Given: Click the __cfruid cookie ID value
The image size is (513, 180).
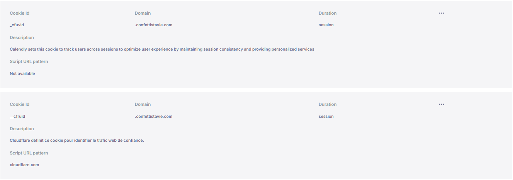Looking at the screenshot, I should click(x=17, y=116).
